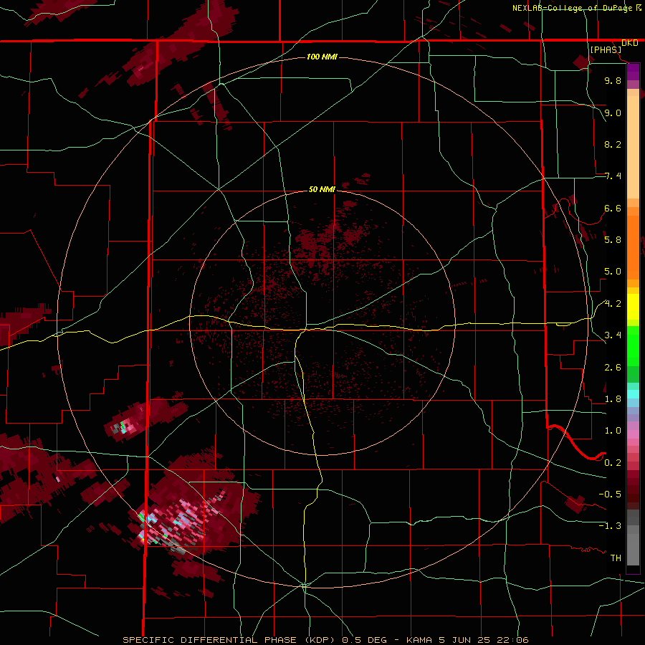This screenshot has width=645, height=645.
Task: Click the 9.8 value on the legend
Action: pos(613,80)
